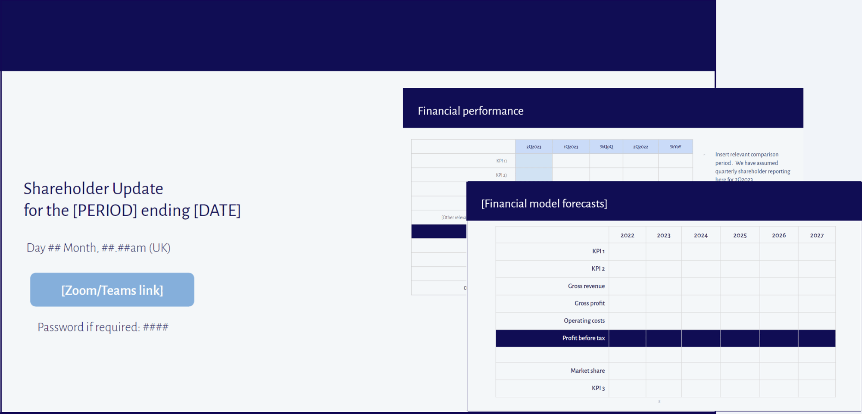Click the 2026 column header in forecasts table
862x414 pixels.
[x=779, y=235]
